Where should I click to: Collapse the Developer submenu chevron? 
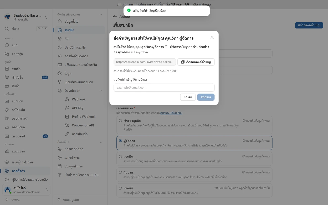click(x=101, y=91)
